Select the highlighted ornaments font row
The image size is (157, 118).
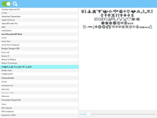(x=39, y=67)
